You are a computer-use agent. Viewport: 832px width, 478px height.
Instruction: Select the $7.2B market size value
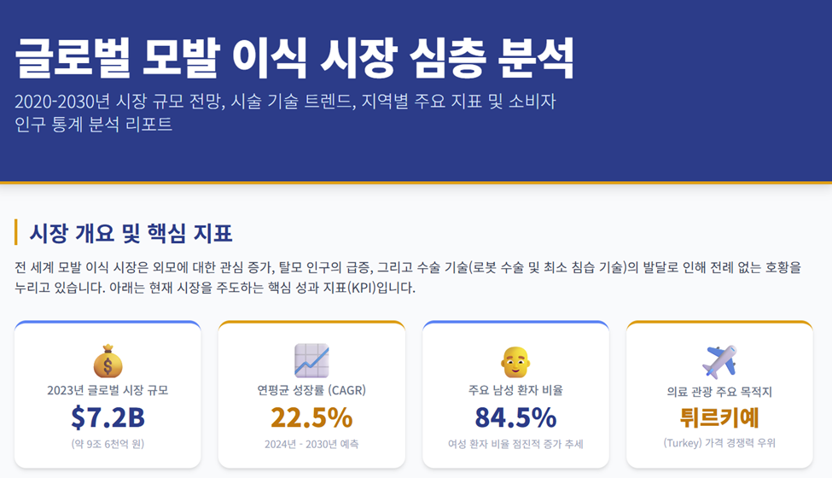click(108, 417)
